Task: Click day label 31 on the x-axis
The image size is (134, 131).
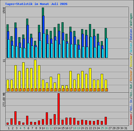Action: [126, 128]
